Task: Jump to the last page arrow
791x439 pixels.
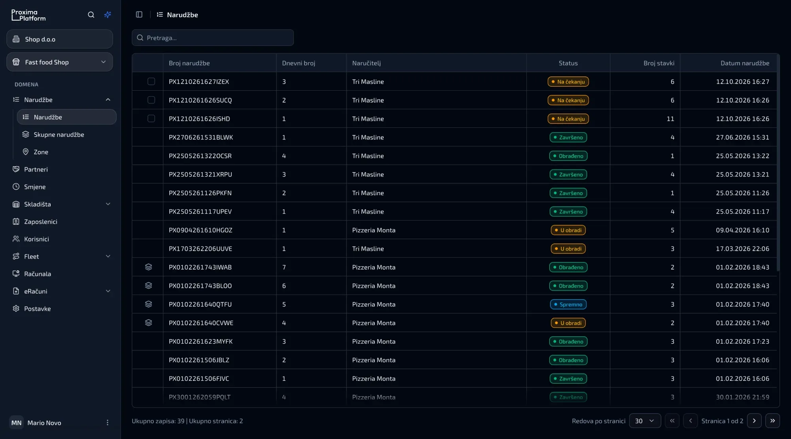Action: [x=772, y=421]
